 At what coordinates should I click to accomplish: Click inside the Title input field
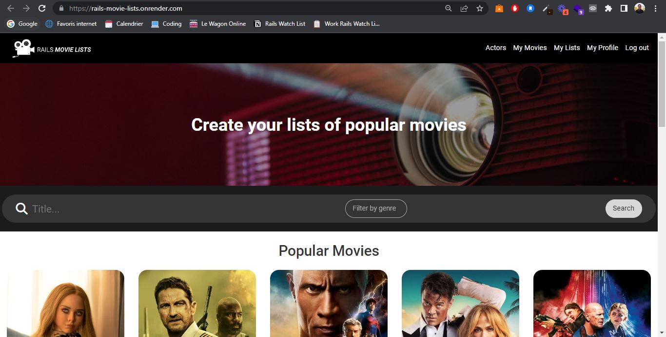click(98, 208)
